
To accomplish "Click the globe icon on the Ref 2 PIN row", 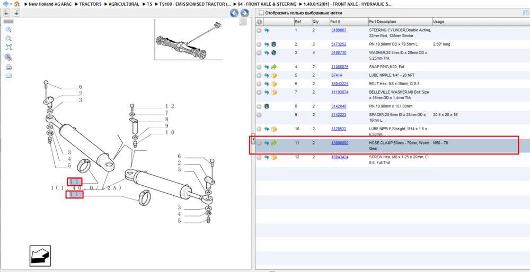I will [x=274, y=44].
